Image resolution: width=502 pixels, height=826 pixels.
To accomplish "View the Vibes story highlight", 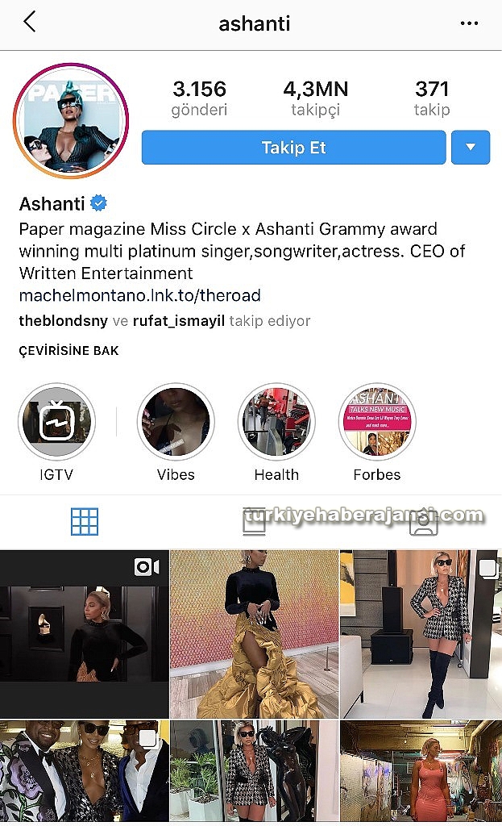I will coord(176,421).
